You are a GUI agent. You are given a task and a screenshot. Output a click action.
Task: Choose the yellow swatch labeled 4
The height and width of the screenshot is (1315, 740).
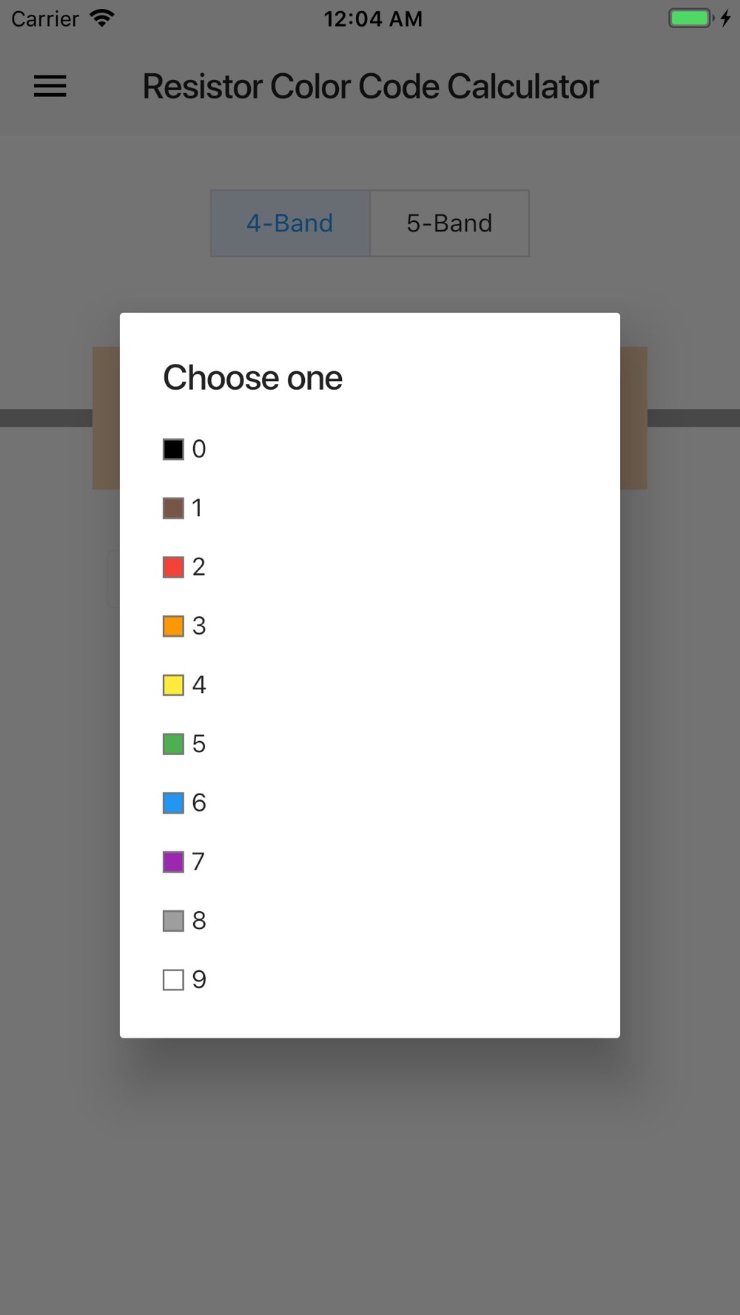coord(173,685)
